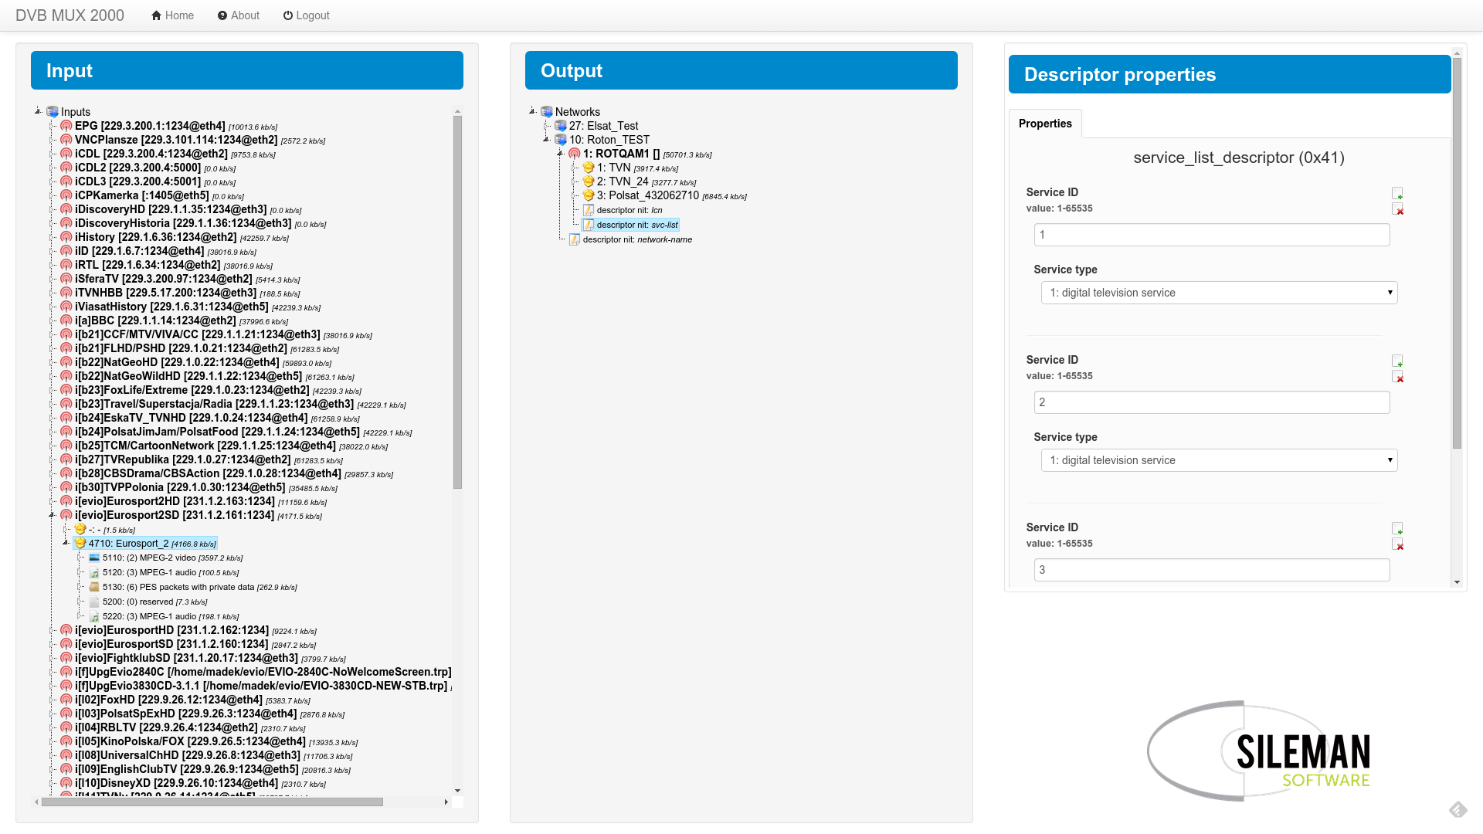Click add icon beside second Service ID

pyautogui.click(x=1397, y=361)
